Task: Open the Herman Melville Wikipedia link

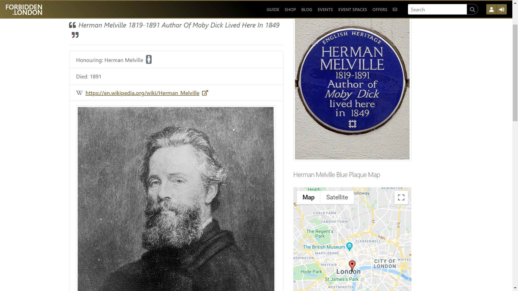Action: pyautogui.click(x=142, y=93)
